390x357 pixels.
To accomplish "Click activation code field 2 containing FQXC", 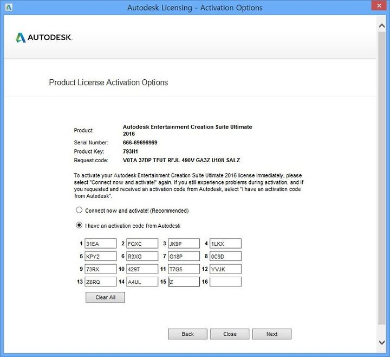I will point(142,244).
